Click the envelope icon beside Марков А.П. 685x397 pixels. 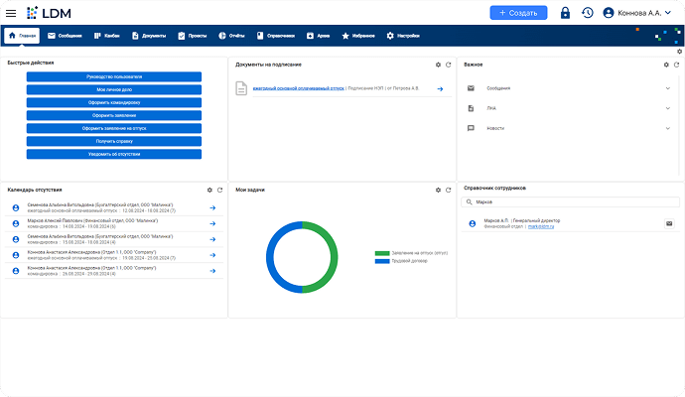click(x=669, y=223)
